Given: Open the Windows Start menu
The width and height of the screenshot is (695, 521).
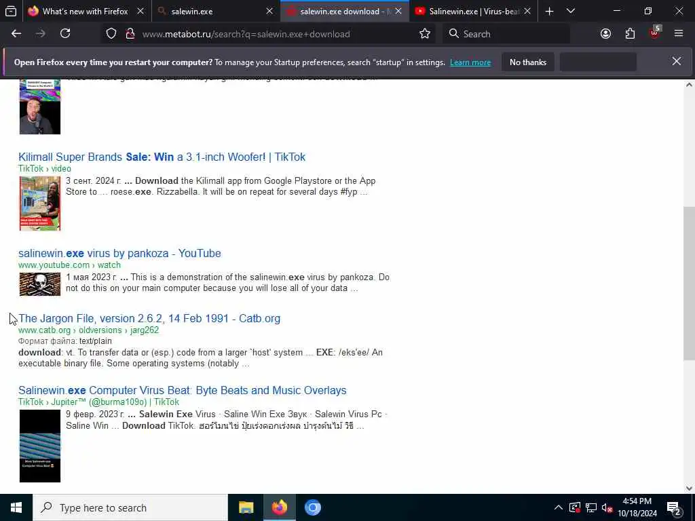Looking at the screenshot, I should [16, 507].
